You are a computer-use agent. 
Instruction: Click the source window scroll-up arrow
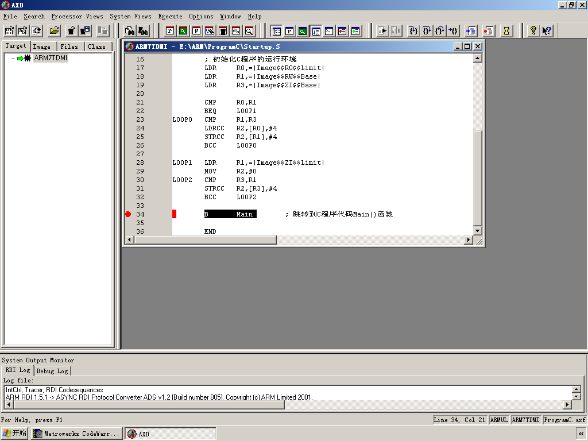pos(477,58)
